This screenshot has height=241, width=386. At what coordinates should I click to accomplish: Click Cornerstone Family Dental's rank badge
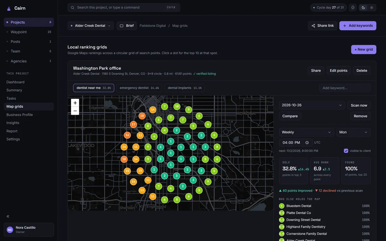[282, 234]
